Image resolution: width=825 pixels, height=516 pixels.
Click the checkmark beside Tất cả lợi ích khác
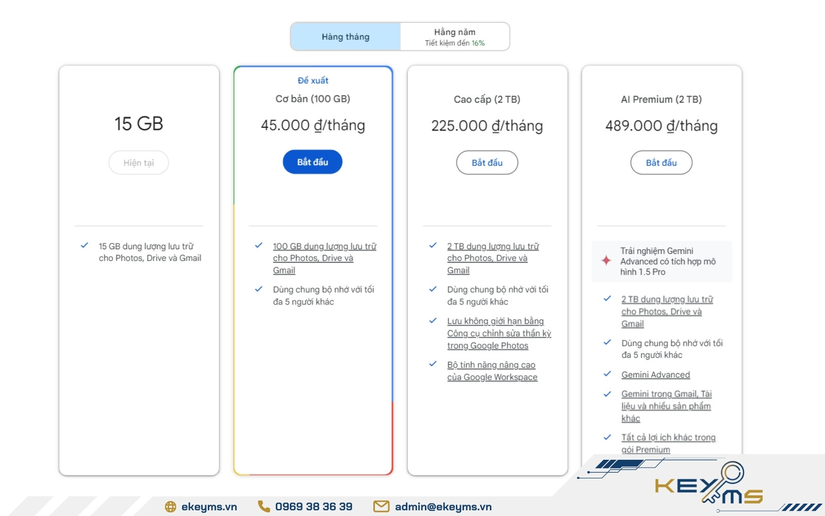click(607, 437)
